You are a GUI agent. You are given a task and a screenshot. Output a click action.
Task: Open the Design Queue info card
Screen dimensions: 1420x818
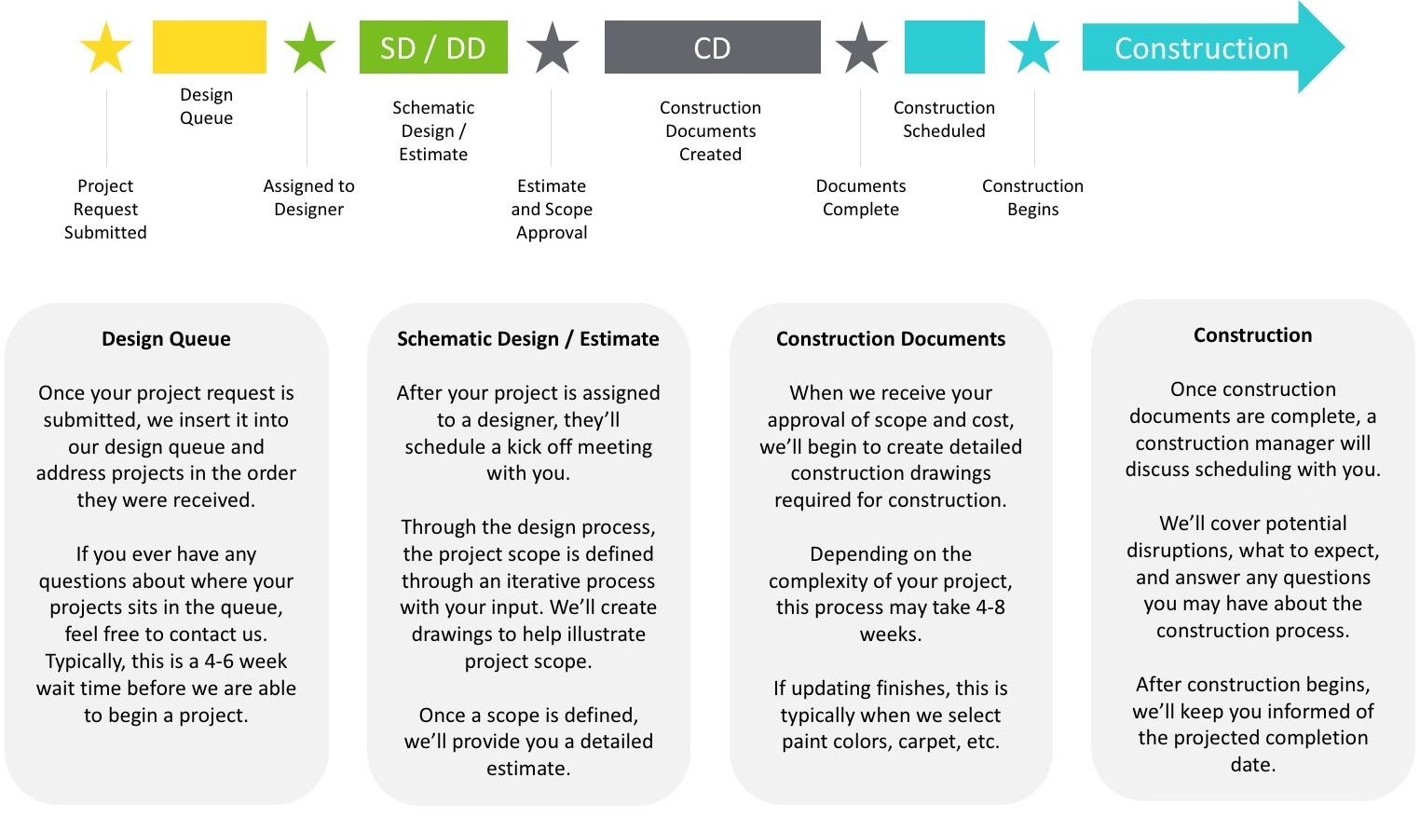click(166, 553)
